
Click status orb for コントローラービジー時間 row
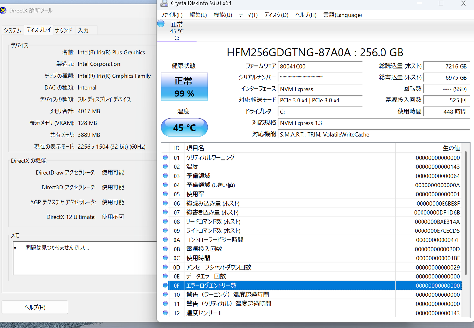(165, 240)
